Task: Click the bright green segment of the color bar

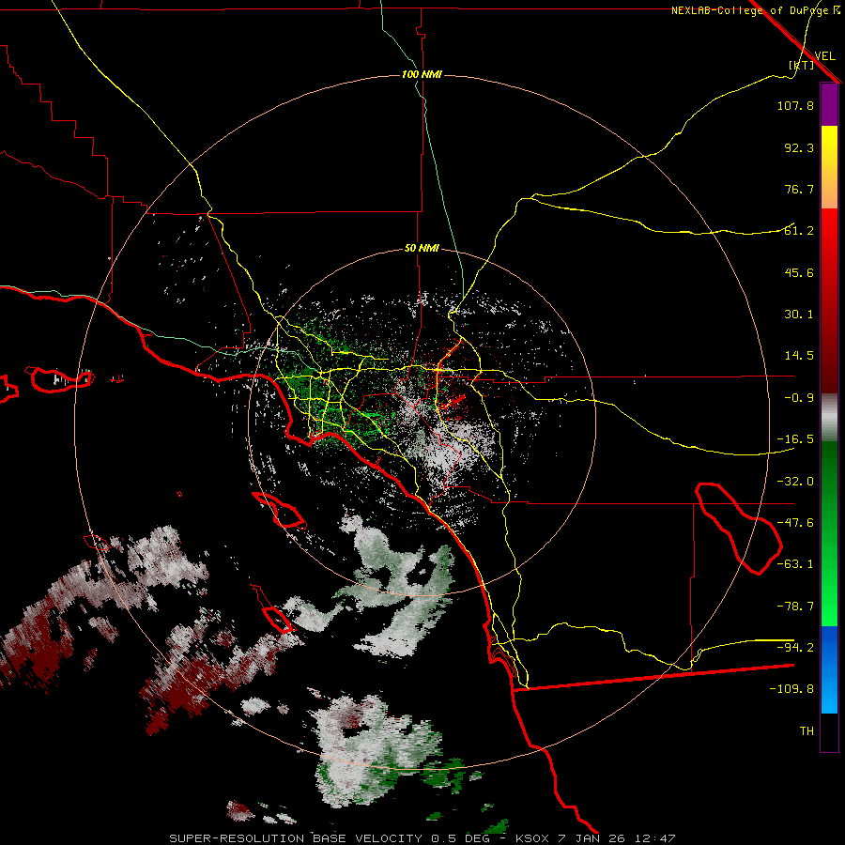Action: coord(829,533)
